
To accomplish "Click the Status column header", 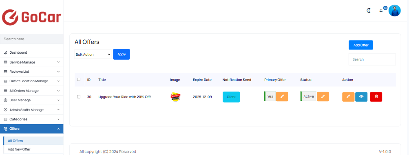I will [x=306, y=80].
